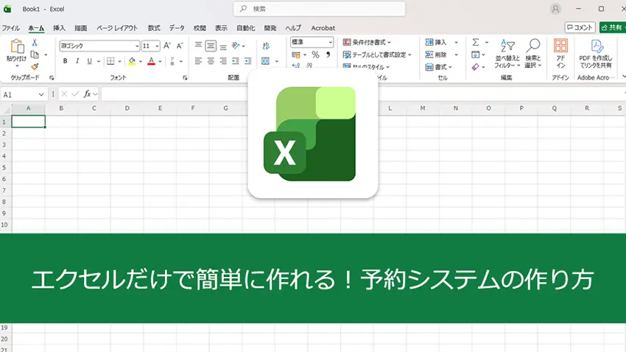The image size is (626, 352).
Task: Open テーブルとして書式設定 menu
Action: (377, 54)
